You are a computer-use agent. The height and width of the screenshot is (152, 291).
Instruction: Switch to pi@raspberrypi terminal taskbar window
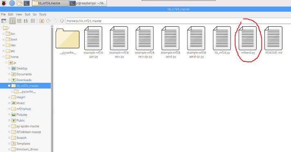88,3
